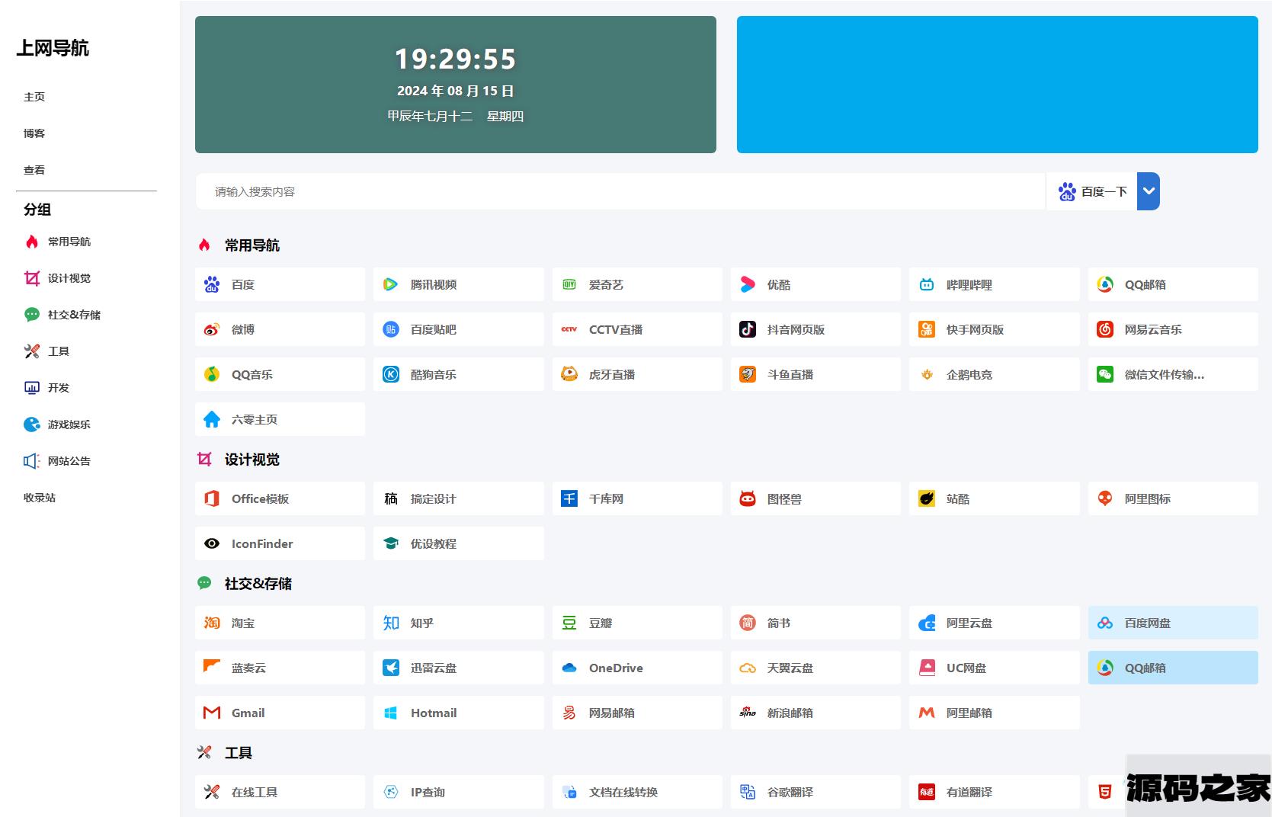
Task: Open 查看 in the sidebar
Action: tap(34, 170)
